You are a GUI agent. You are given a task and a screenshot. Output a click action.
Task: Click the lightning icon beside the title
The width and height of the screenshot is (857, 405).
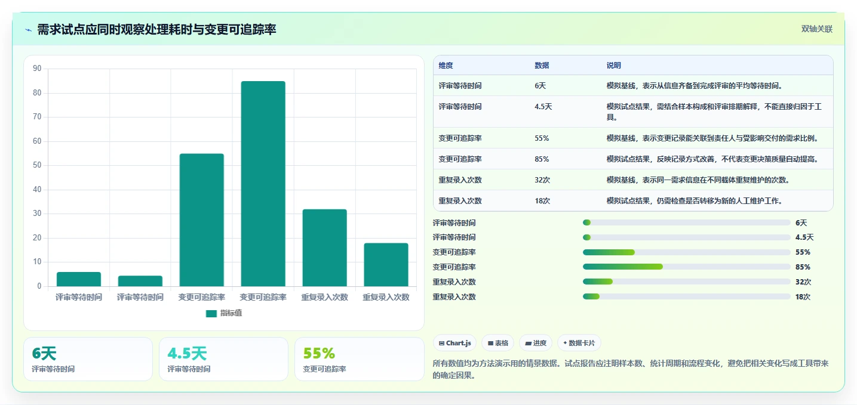[28, 30]
